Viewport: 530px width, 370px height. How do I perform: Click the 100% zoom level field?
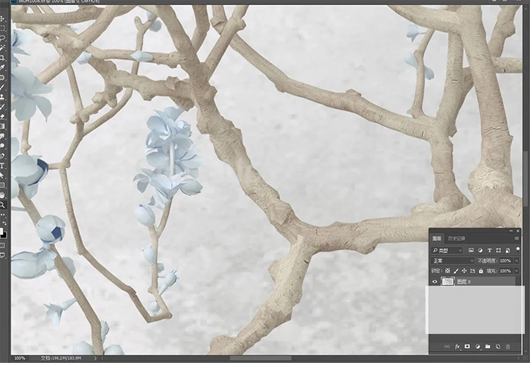20,358
